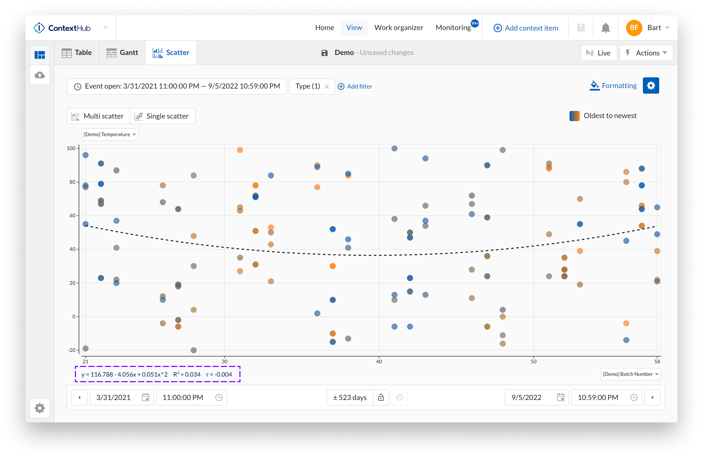
Task: Click the settings gear at the bottom left
Action: (39, 408)
